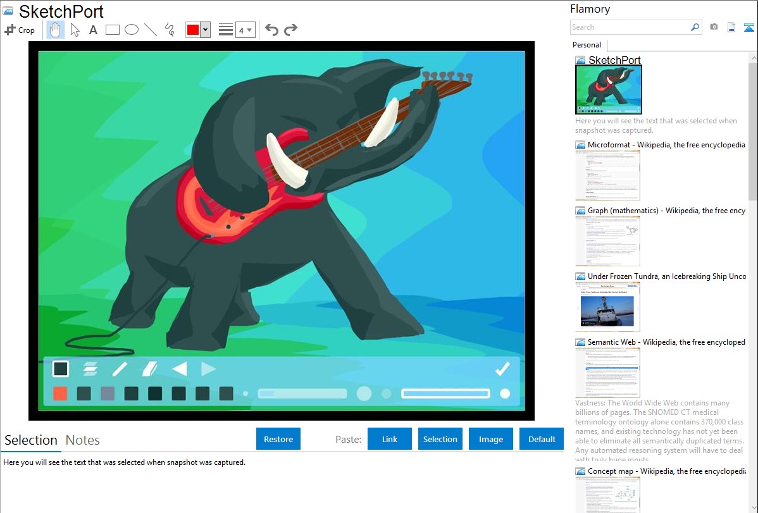
Task: Select the arrow pointer tool
Action: (75, 30)
